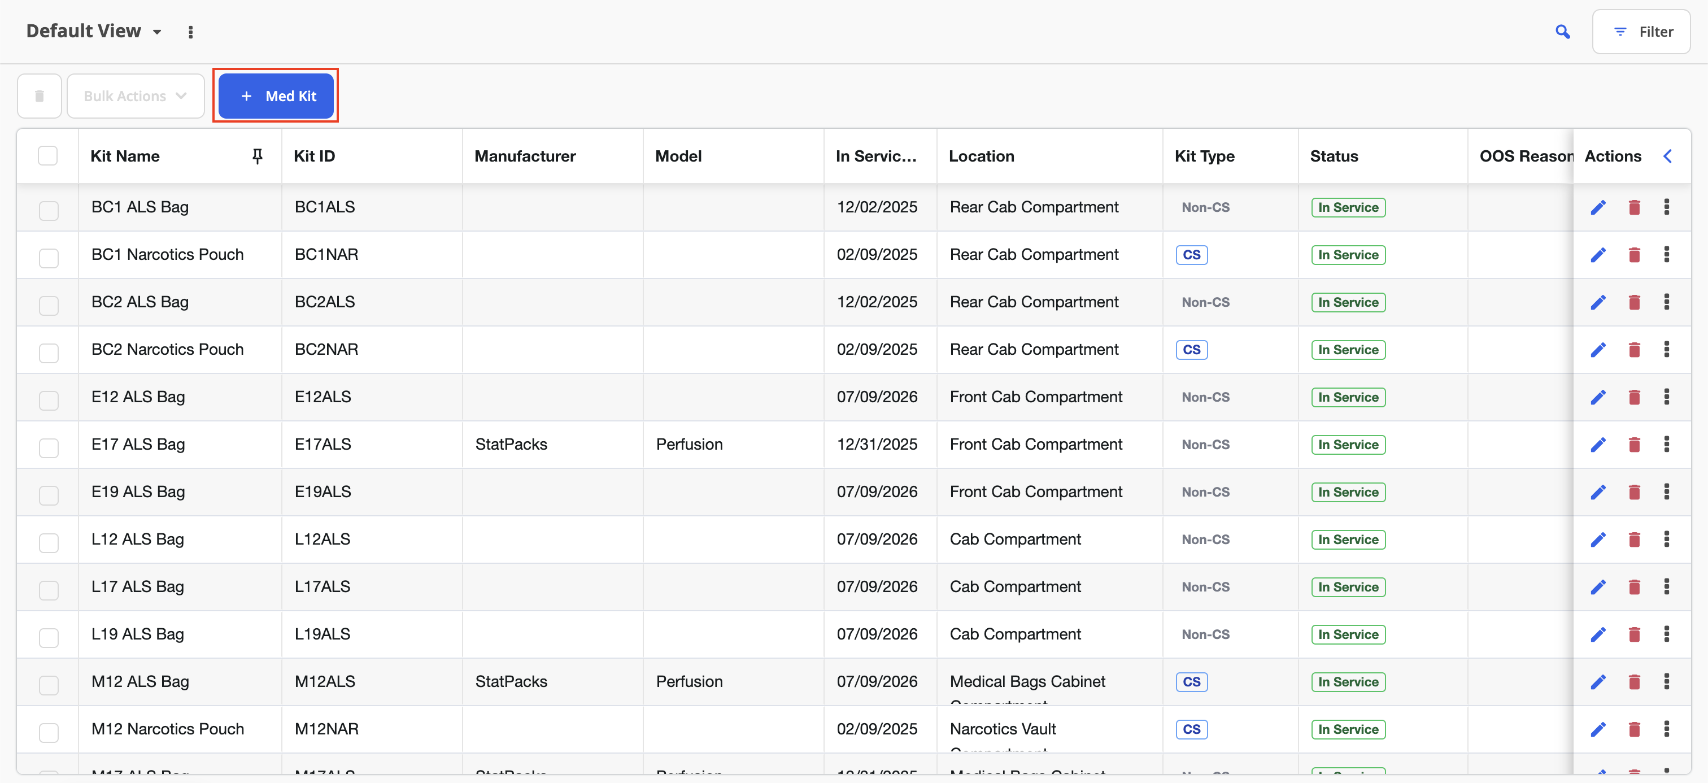
Task: Open more options for M12 ALS Bag
Action: [1666, 681]
